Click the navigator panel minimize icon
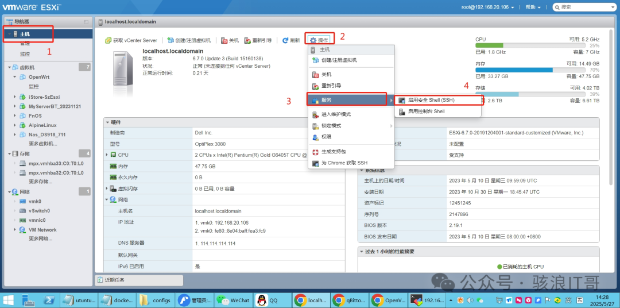 (x=86, y=22)
